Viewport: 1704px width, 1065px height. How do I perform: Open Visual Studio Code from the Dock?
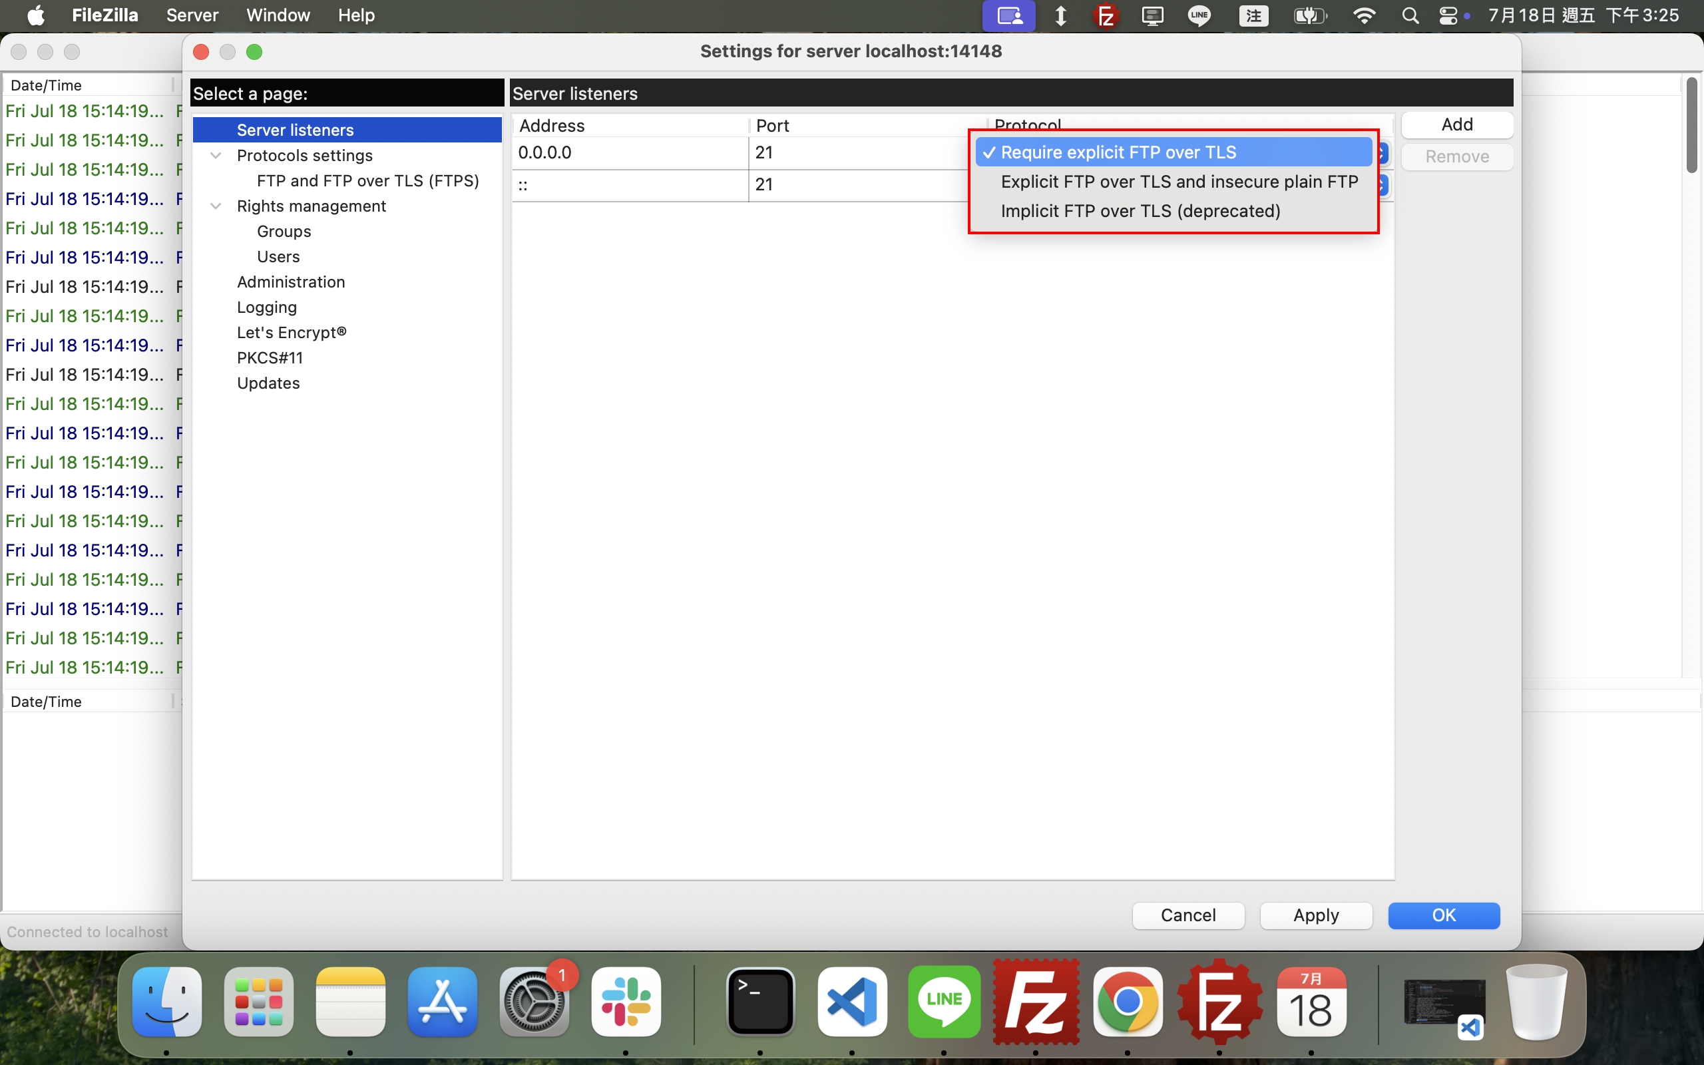pos(852,1002)
